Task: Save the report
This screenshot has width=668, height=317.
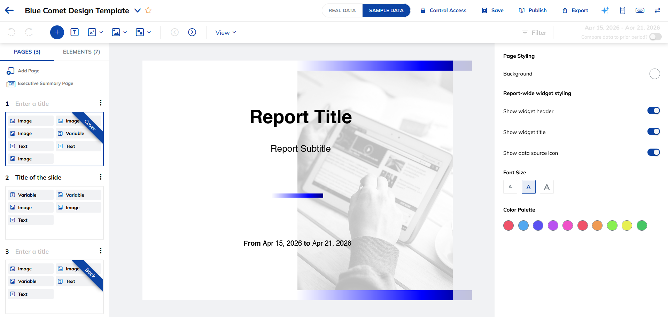Action: point(492,10)
